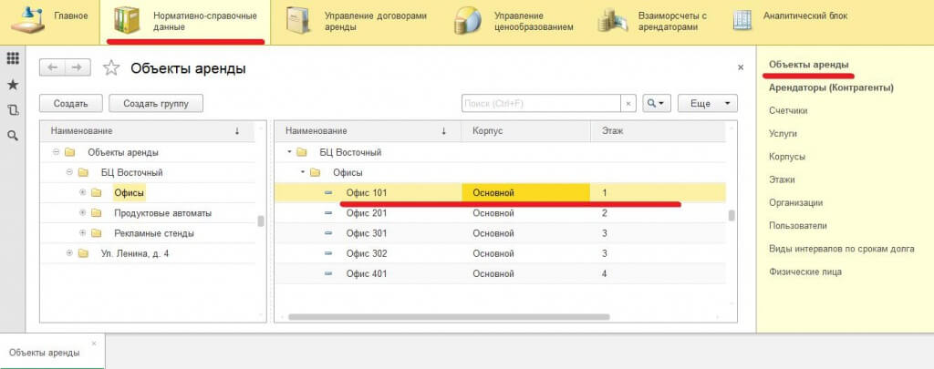Switch to the Объекты аренды bottom tab
This screenshot has width=934, height=369.
click(x=44, y=353)
